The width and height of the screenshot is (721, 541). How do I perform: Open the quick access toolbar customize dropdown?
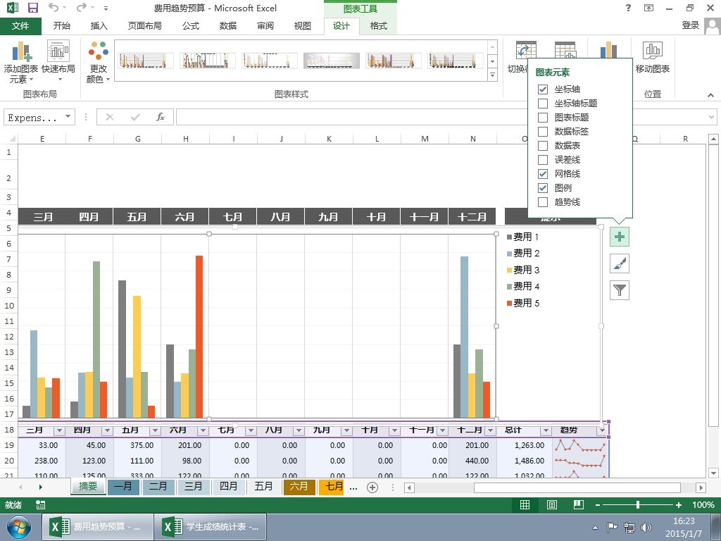click(x=106, y=8)
